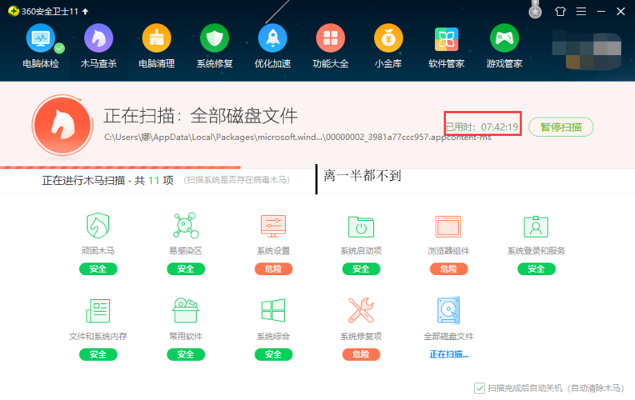Launch the 软件管家 software manager icon
635x400 pixels.
coord(446,39)
